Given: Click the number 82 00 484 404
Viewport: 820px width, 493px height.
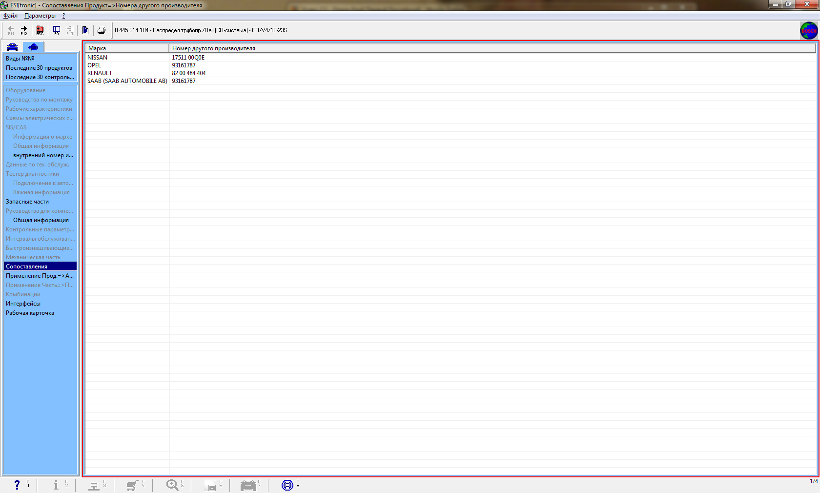Looking at the screenshot, I should [189, 73].
